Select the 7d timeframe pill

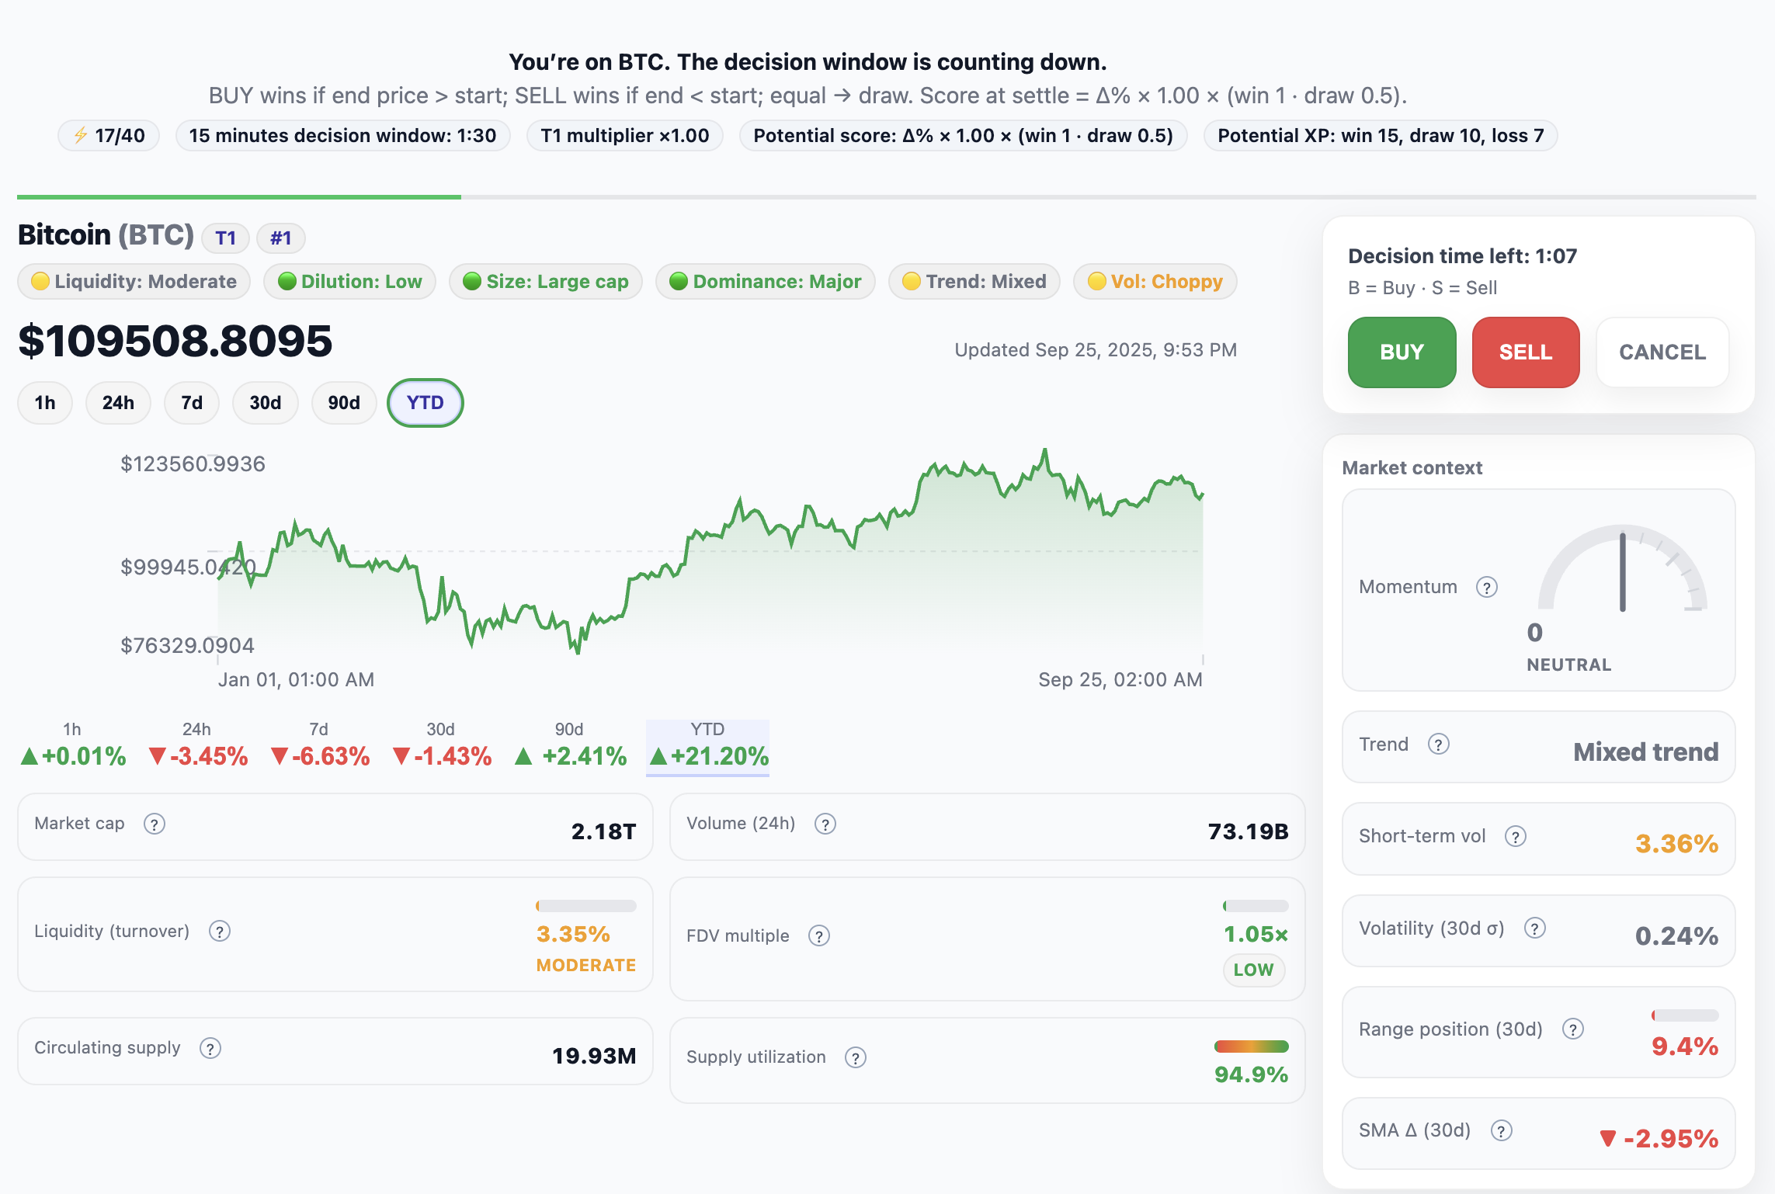pos(191,403)
